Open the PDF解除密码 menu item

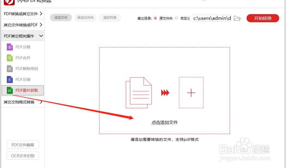coord(23,69)
